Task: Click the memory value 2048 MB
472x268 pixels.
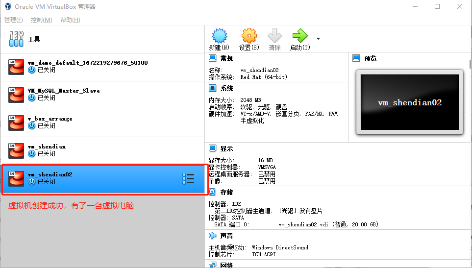Action: (250, 100)
